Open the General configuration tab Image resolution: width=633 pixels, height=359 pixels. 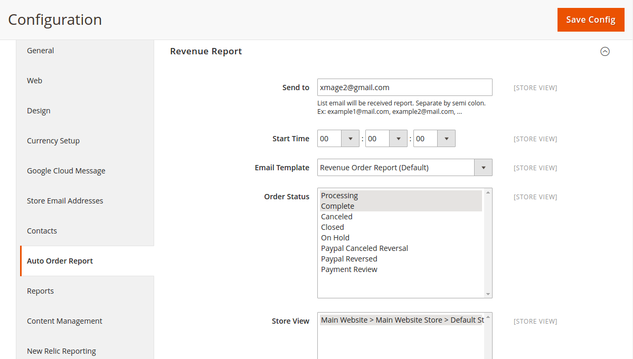[41, 51]
